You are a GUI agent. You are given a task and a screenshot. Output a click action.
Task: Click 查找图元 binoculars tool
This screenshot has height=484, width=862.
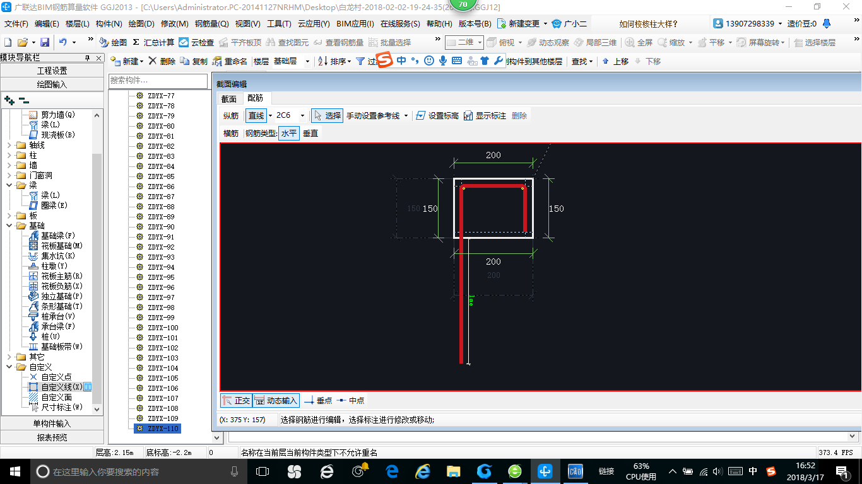(288, 42)
